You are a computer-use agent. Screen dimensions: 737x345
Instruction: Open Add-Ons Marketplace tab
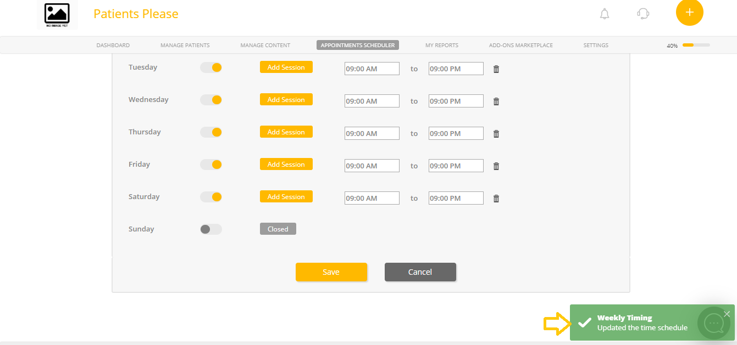(x=521, y=45)
